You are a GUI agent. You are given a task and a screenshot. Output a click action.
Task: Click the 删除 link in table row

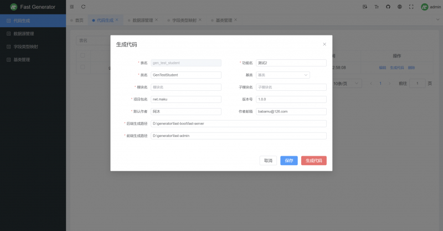[411, 68]
